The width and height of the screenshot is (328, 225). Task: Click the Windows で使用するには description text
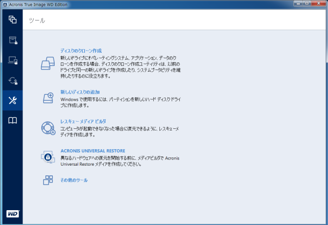click(x=121, y=102)
